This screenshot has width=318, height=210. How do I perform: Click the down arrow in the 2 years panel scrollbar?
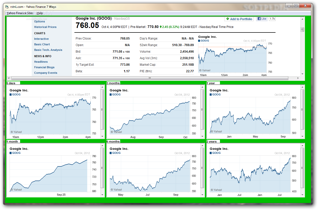[302, 195]
